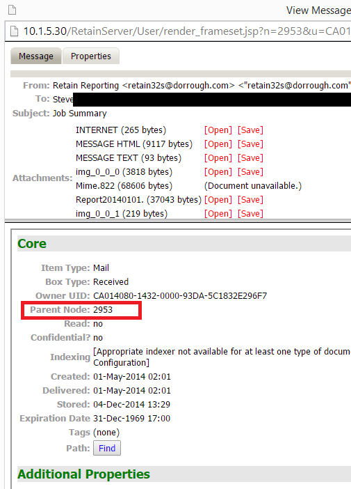Save the img_0_0_0 attachment
This screenshot has width=351, height=489.
click(250, 172)
